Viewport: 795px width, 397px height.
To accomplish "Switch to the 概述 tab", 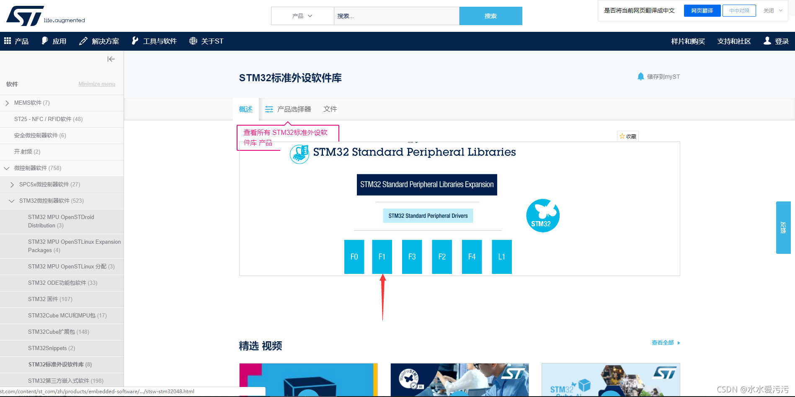I will pyautogui.click(x=246, y=109).
